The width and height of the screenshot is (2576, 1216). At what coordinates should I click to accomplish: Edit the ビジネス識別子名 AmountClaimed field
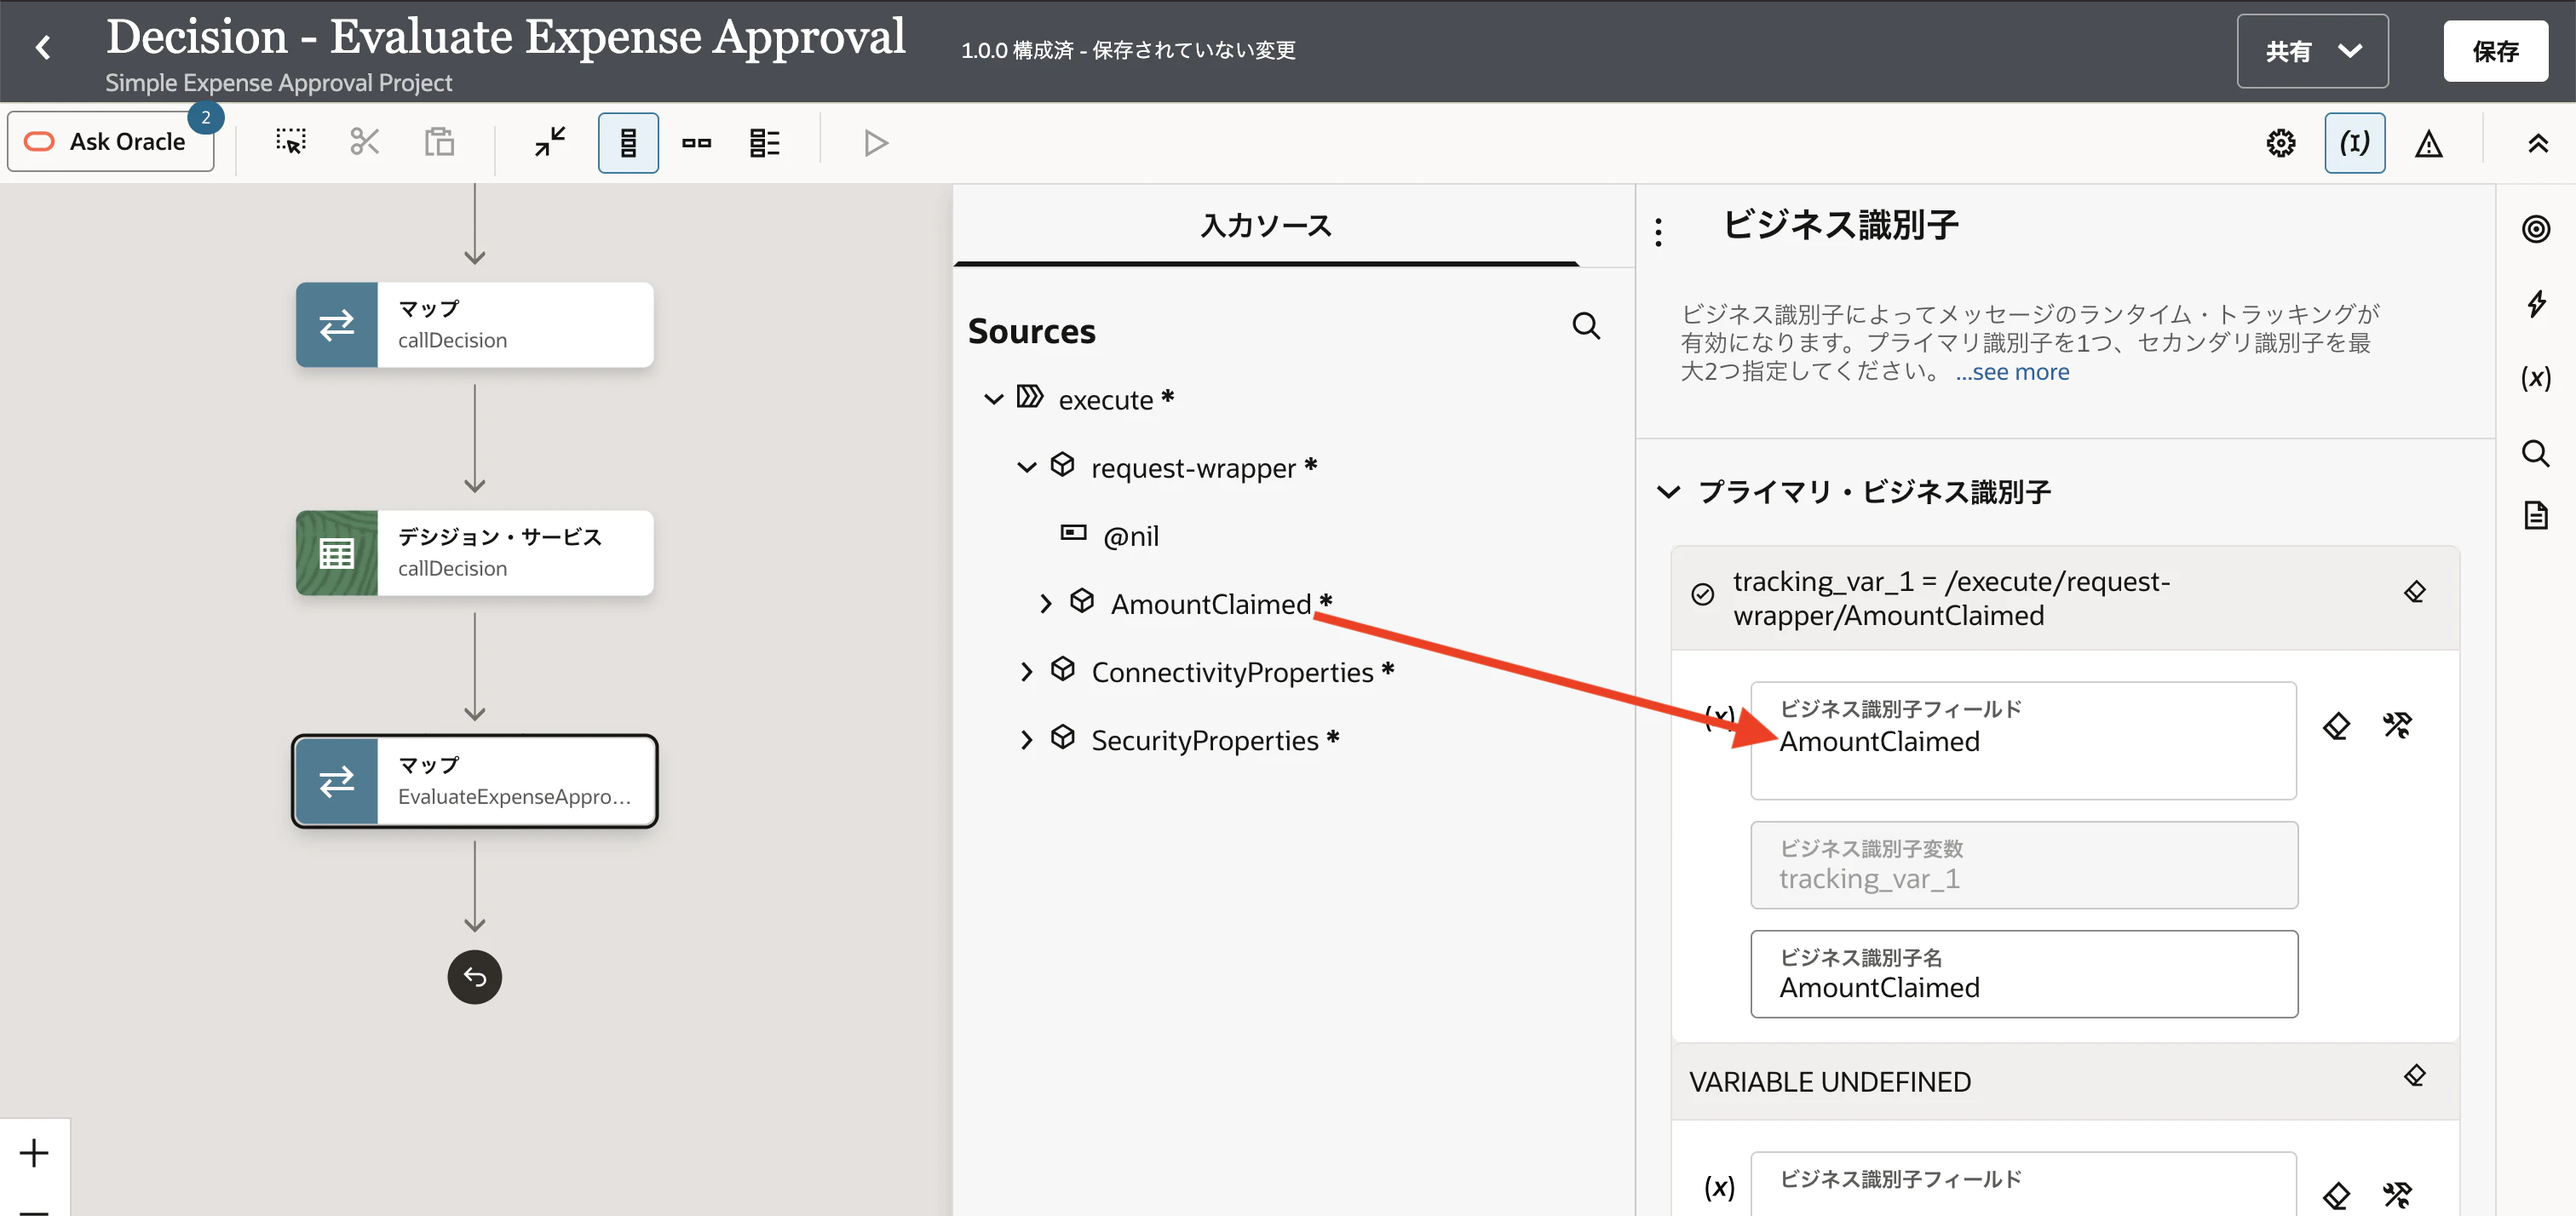coord(2024,974)
